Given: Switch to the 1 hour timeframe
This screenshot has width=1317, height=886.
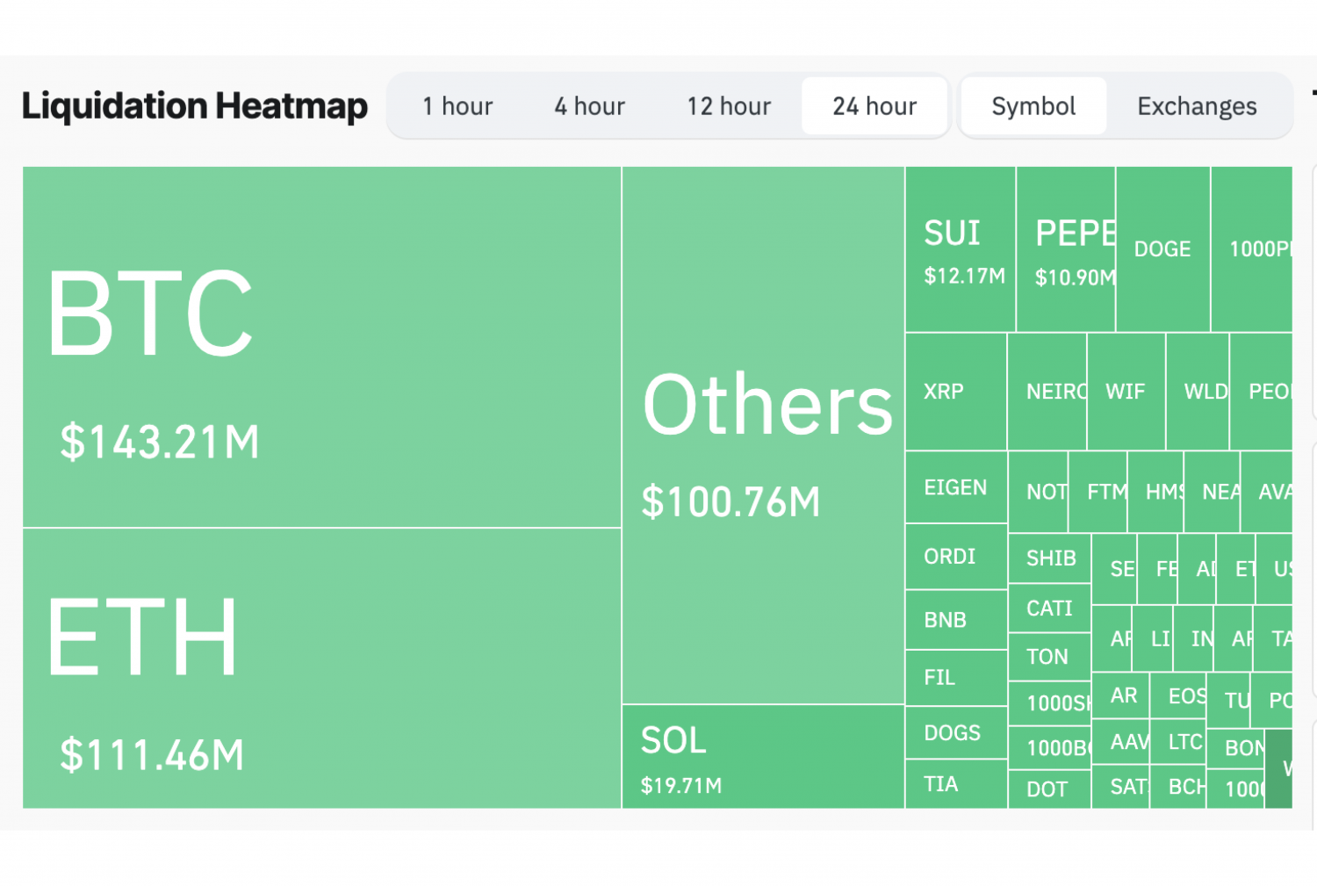Looking at the screenshot, I should tap(457, 106).
